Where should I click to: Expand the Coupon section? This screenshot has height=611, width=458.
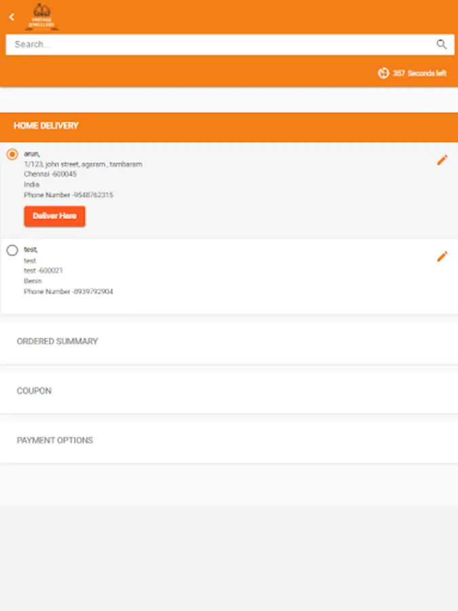point(229,391)
